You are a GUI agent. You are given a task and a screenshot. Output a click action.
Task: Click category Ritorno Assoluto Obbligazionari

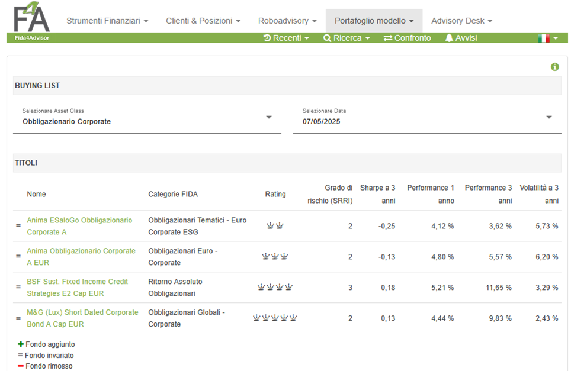tap(175, 288)
